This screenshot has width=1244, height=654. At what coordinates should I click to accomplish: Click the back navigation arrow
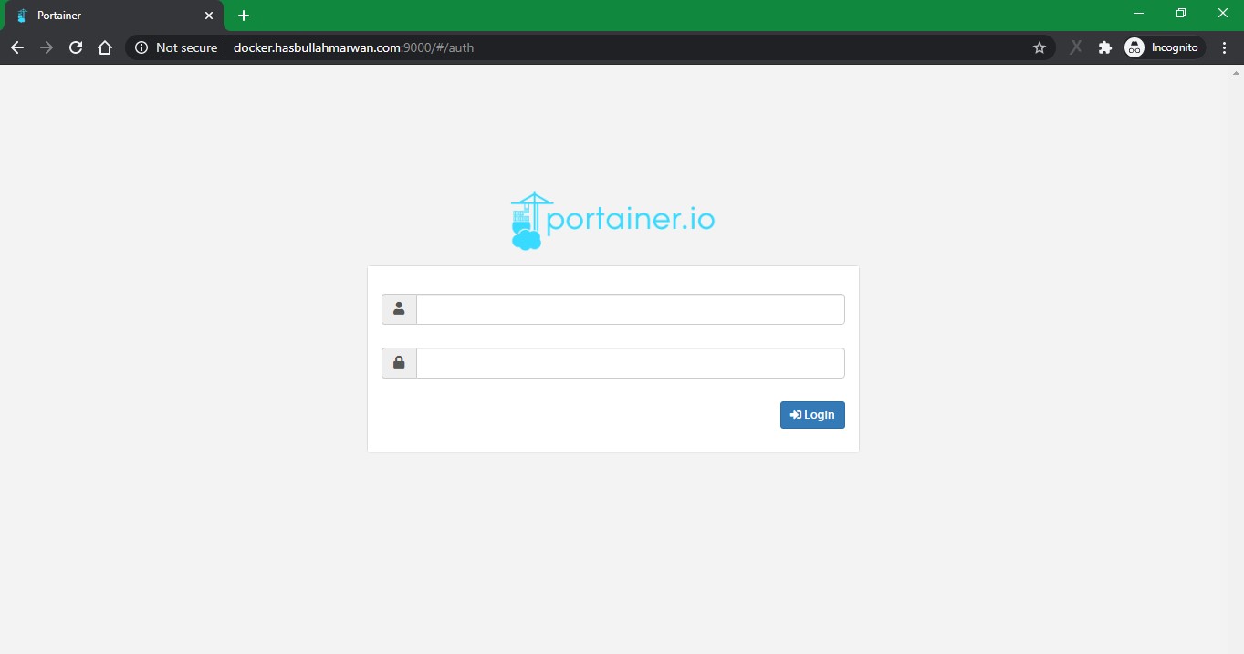tap(17, 47)
